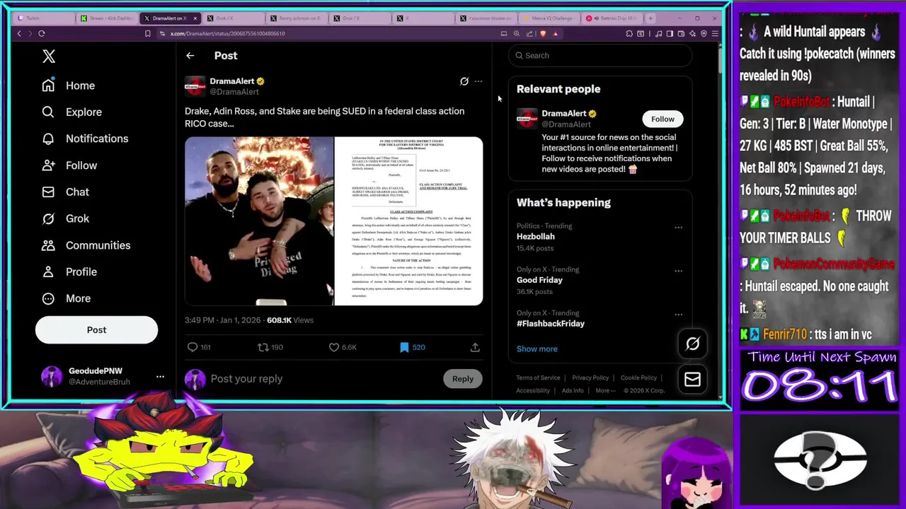Click the browser back arrow

(x=19, y=33)
